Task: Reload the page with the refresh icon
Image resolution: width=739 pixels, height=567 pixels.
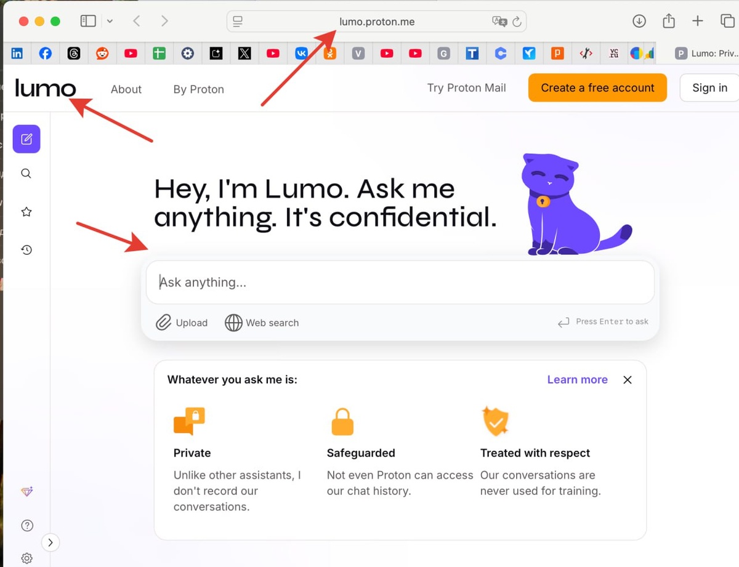Action: click(517, 22)
